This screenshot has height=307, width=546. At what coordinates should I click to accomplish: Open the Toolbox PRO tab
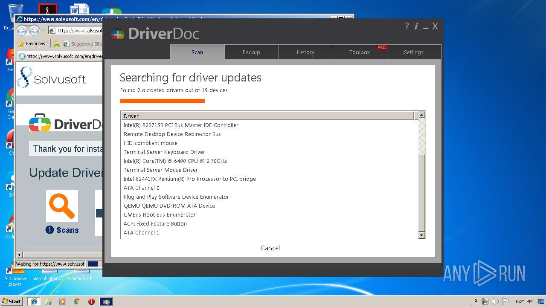[x=360, y=52]
